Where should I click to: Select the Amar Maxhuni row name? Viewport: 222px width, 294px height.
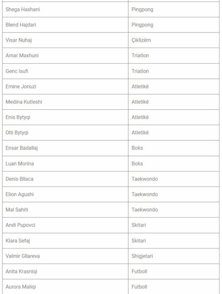pos(66,55)
